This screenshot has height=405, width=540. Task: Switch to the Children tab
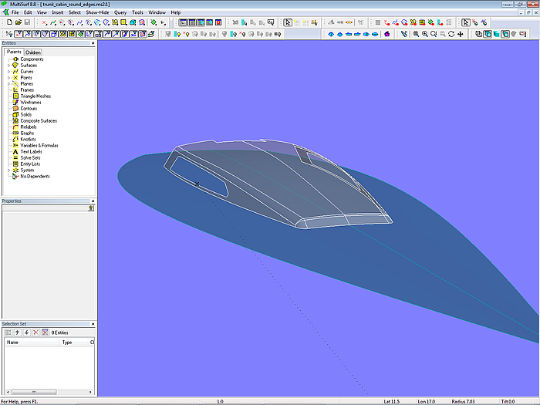click(x=33, y=52)
